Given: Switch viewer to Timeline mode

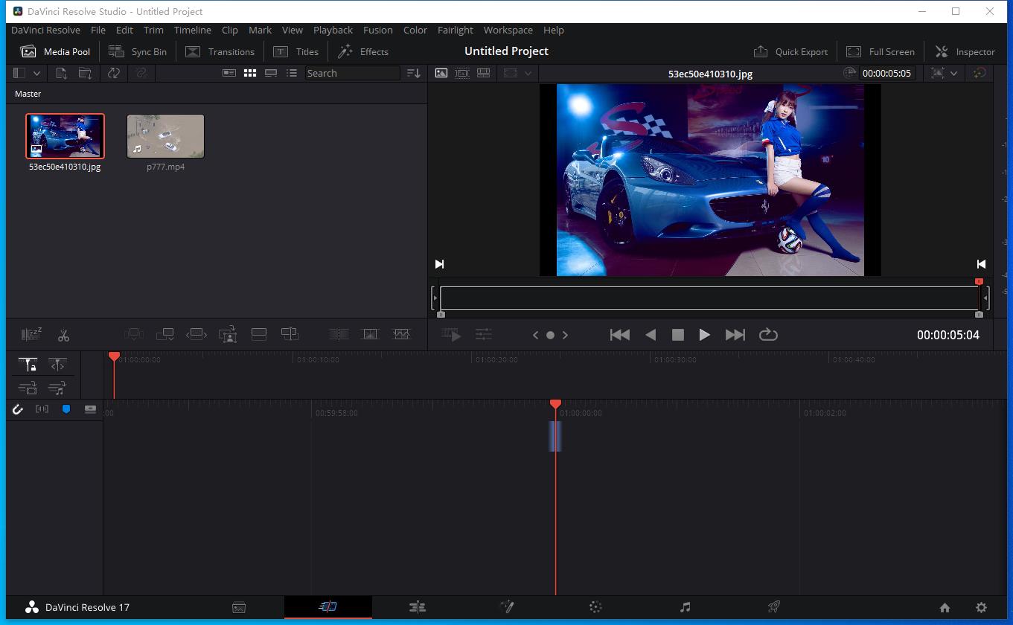Looking at the screenshot, I should click(x=483, y=73).
